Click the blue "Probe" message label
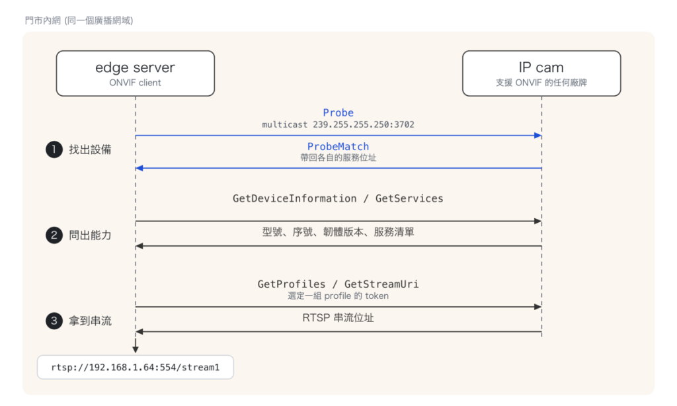677x406 pixels. (338, 112)
